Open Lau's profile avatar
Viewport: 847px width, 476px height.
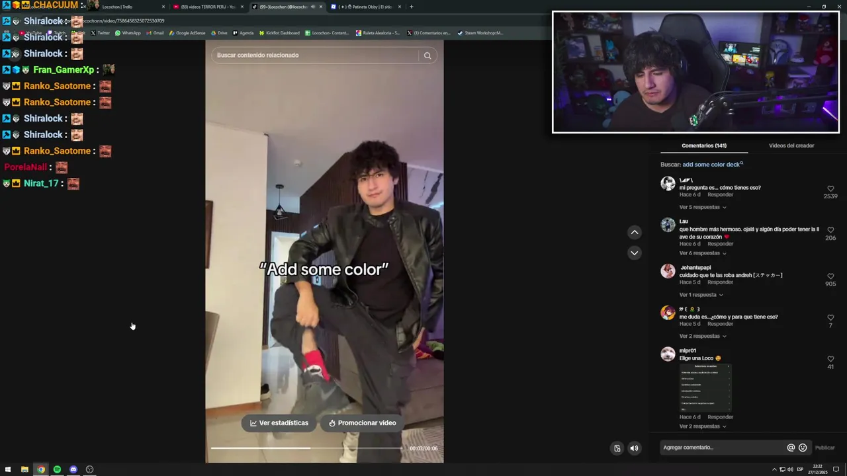[x=668, y=225]
